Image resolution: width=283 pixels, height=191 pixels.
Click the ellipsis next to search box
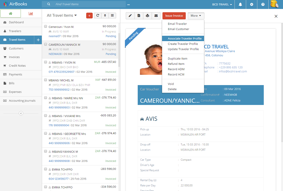pyautogui.click(x=128, y=4)
